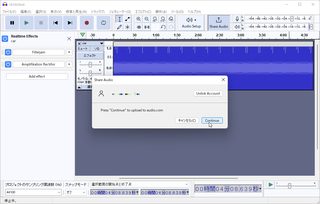320x204 pixels.
Task: Disable the Filterjam realtime effect
Action: click(8, 52)
